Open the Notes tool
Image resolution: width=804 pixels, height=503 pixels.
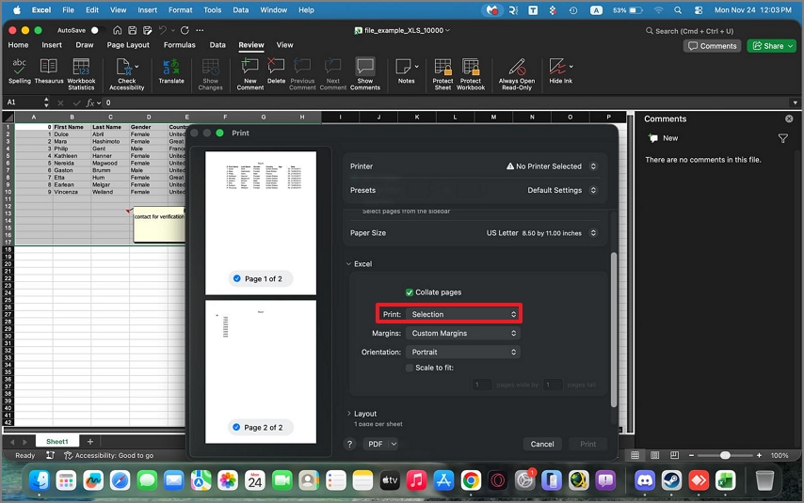(x=406, y=71)
